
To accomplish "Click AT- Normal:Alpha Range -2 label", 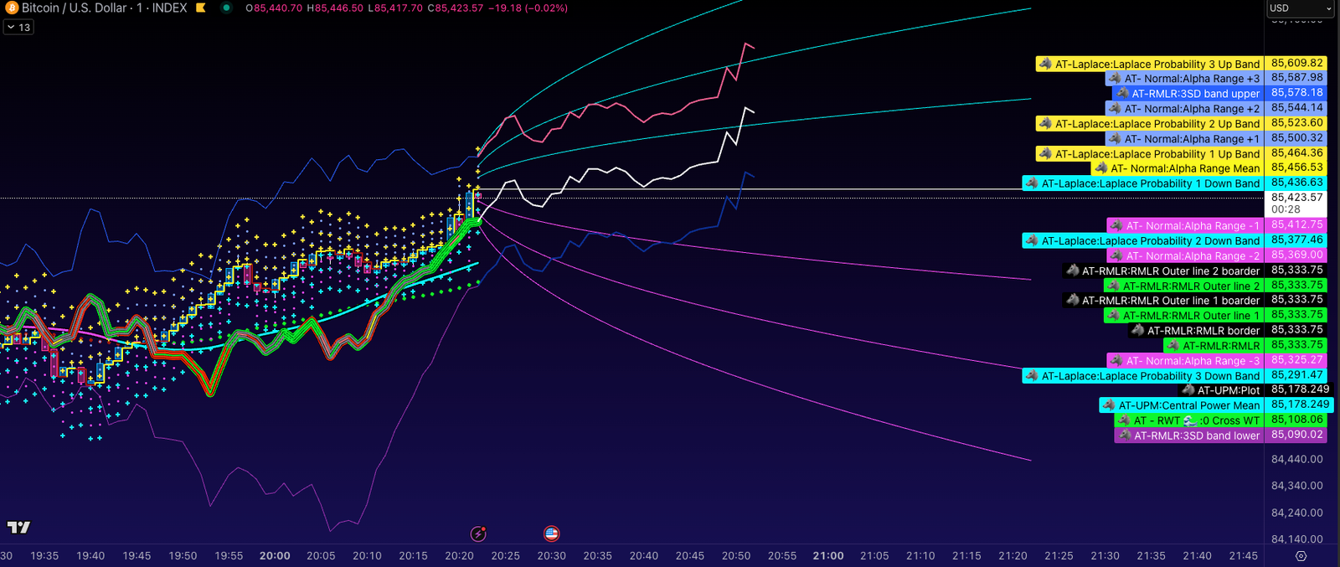I will tap(1185, 256).
